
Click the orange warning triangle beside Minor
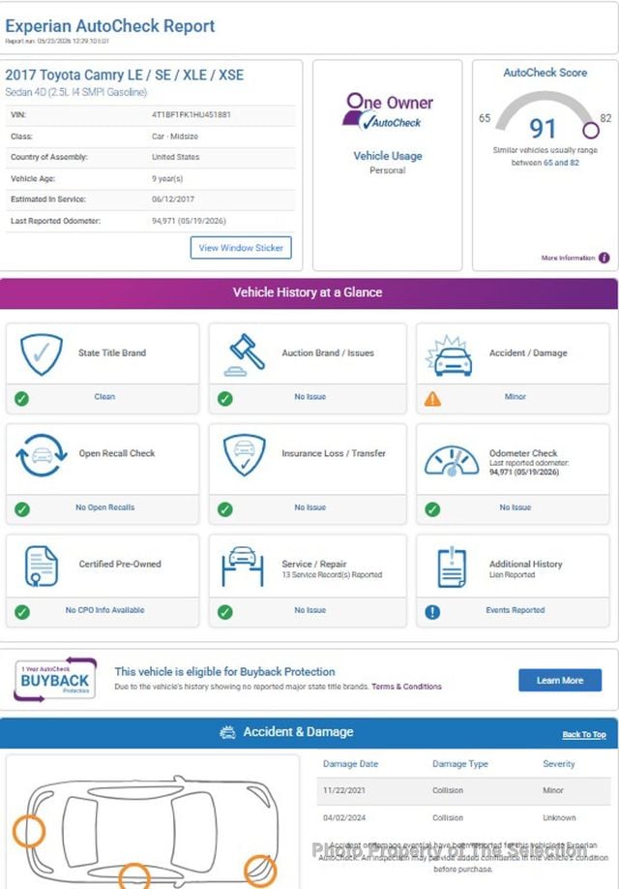pos(432,399)
